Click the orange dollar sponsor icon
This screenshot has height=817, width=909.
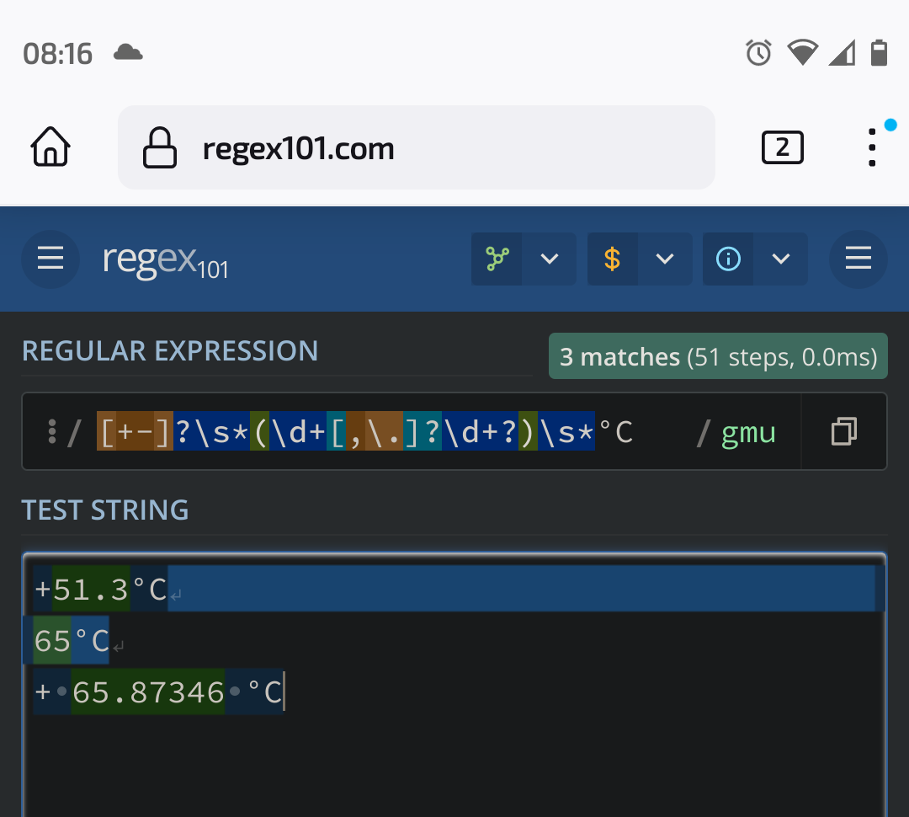click(x=612, y=259)
